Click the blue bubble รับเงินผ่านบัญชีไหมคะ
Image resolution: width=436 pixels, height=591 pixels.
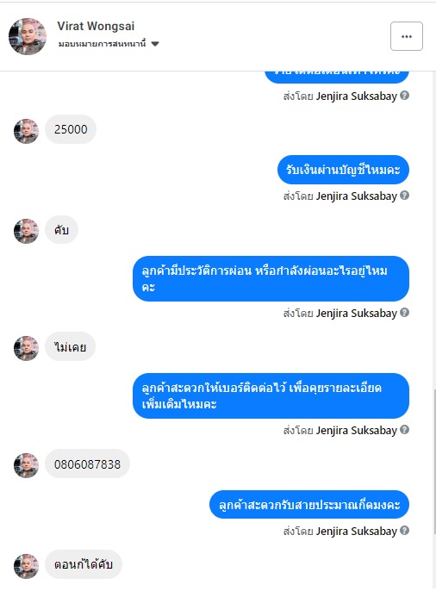[x=343, y=170]
